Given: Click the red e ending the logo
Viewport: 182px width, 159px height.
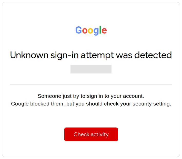Looking at the screenshot, I should [x=104, y=31].
